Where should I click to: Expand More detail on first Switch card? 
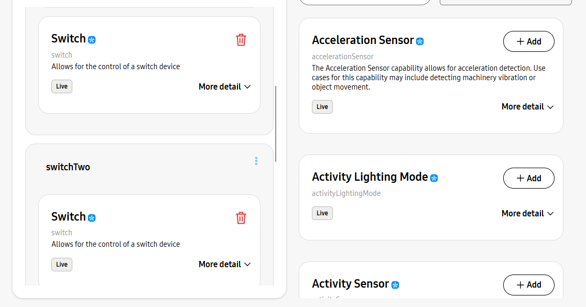point(224,87)
